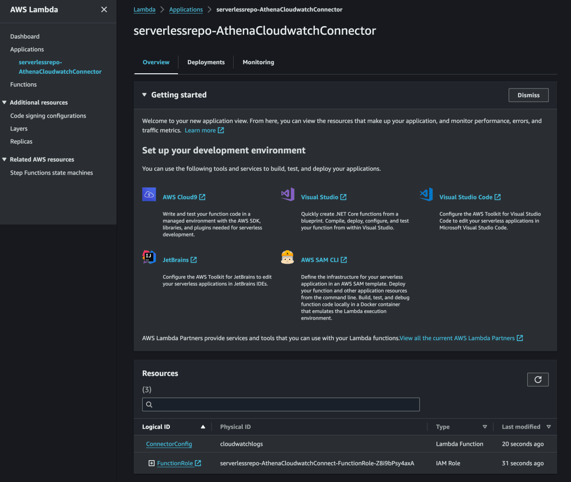The height and width of the screenshot is (482, 571).
Task: Click the '31 seconds ago' cell
Action: [x=523, y=463]
